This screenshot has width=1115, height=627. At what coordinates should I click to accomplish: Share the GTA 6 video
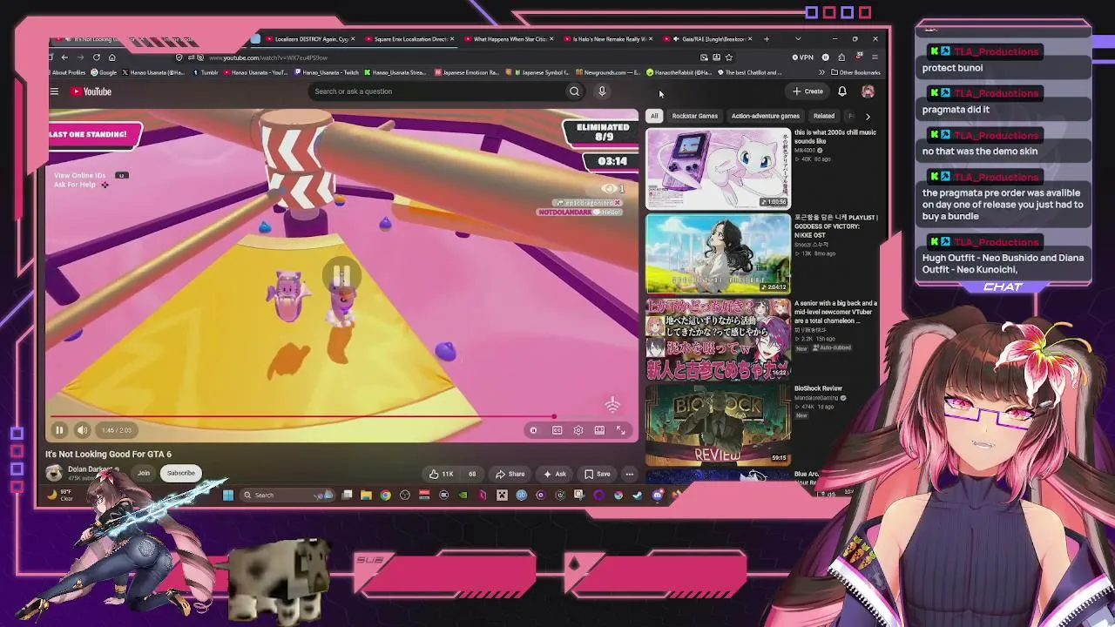pos(510,474)
